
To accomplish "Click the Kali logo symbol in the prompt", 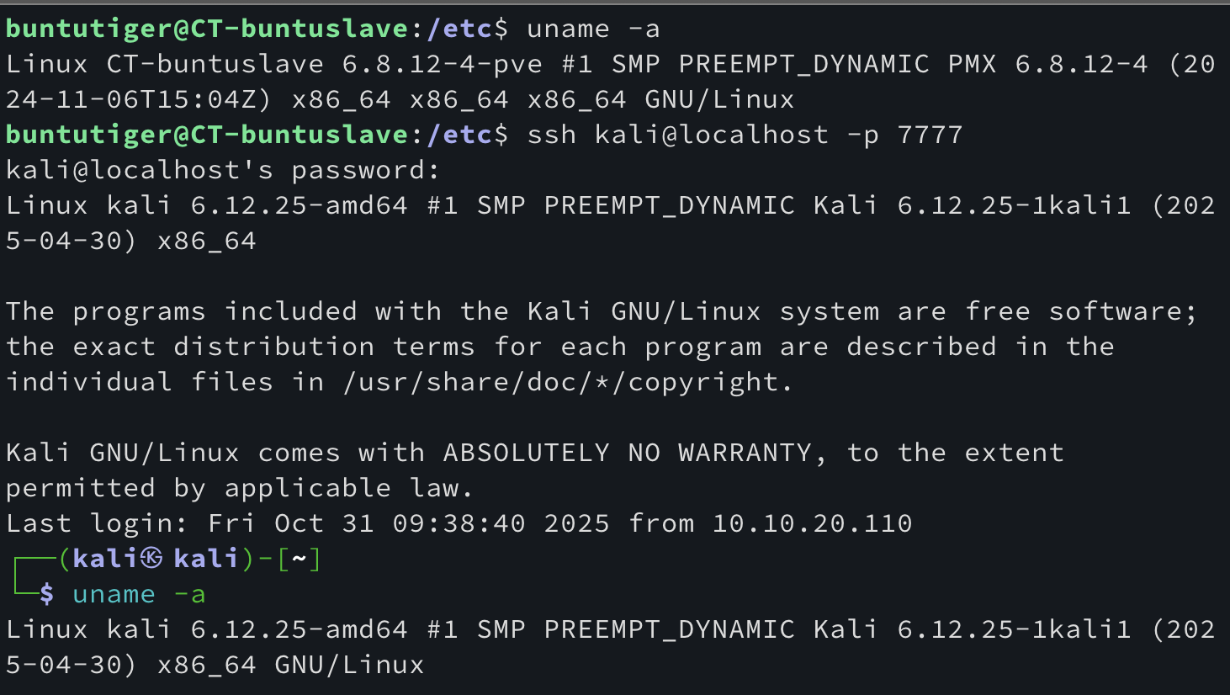I will (x=151, y=558).
